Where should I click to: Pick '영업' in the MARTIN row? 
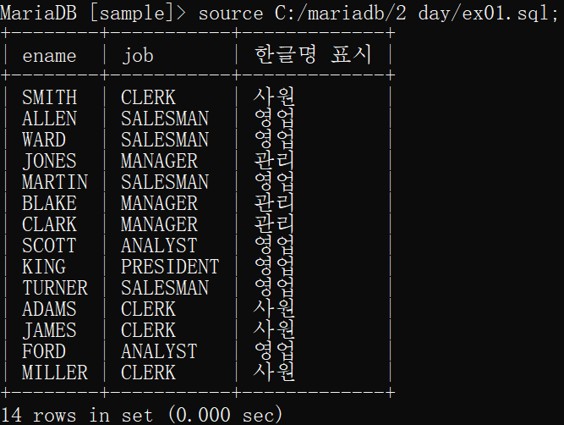coord(274,181)
